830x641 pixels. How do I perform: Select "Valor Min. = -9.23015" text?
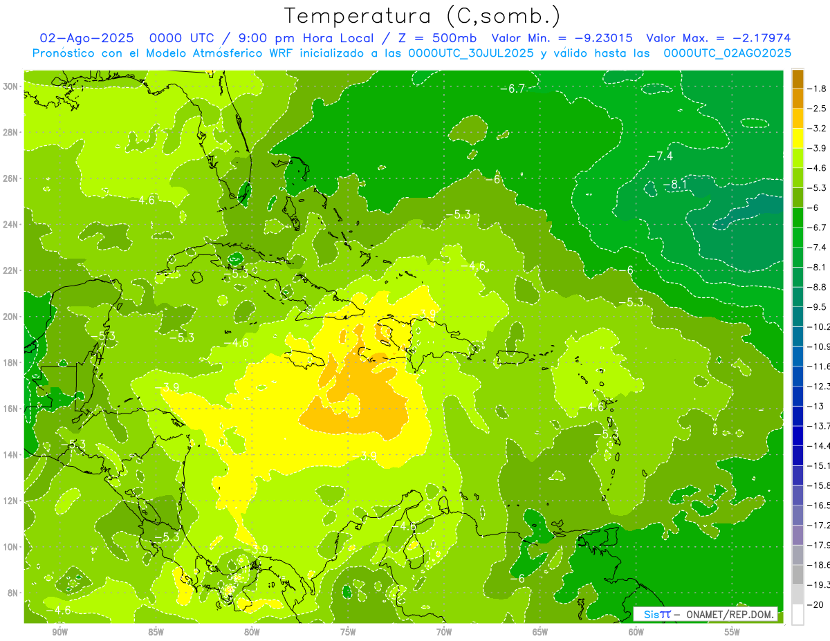pyautogui.click(x=562, y=38)
